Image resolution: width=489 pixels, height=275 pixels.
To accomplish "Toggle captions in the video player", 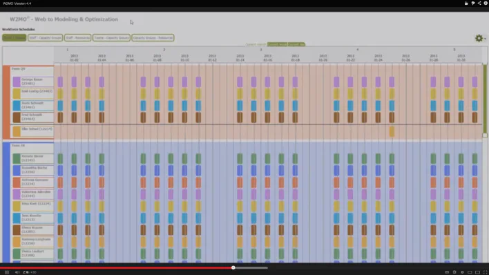I will click(447, 272).
